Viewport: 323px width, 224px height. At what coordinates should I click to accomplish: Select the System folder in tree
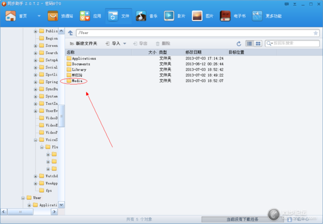[x=48, y=96]
